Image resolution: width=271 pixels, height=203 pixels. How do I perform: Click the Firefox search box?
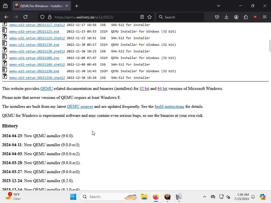pyautogui.click(x=180, y=17)
